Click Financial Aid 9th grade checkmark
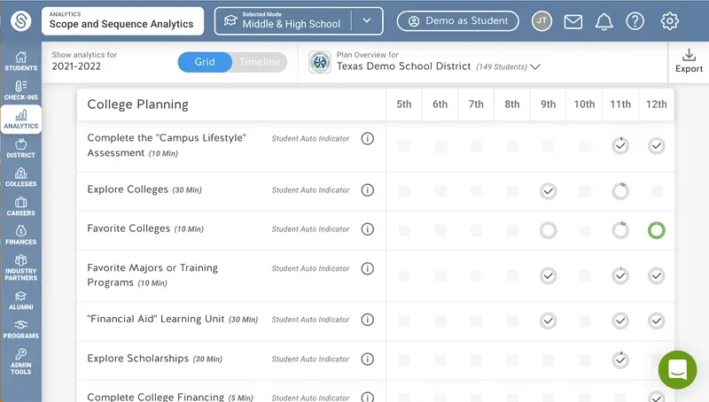709x402 pixels. pyautogui.click(x=548, y=321)
